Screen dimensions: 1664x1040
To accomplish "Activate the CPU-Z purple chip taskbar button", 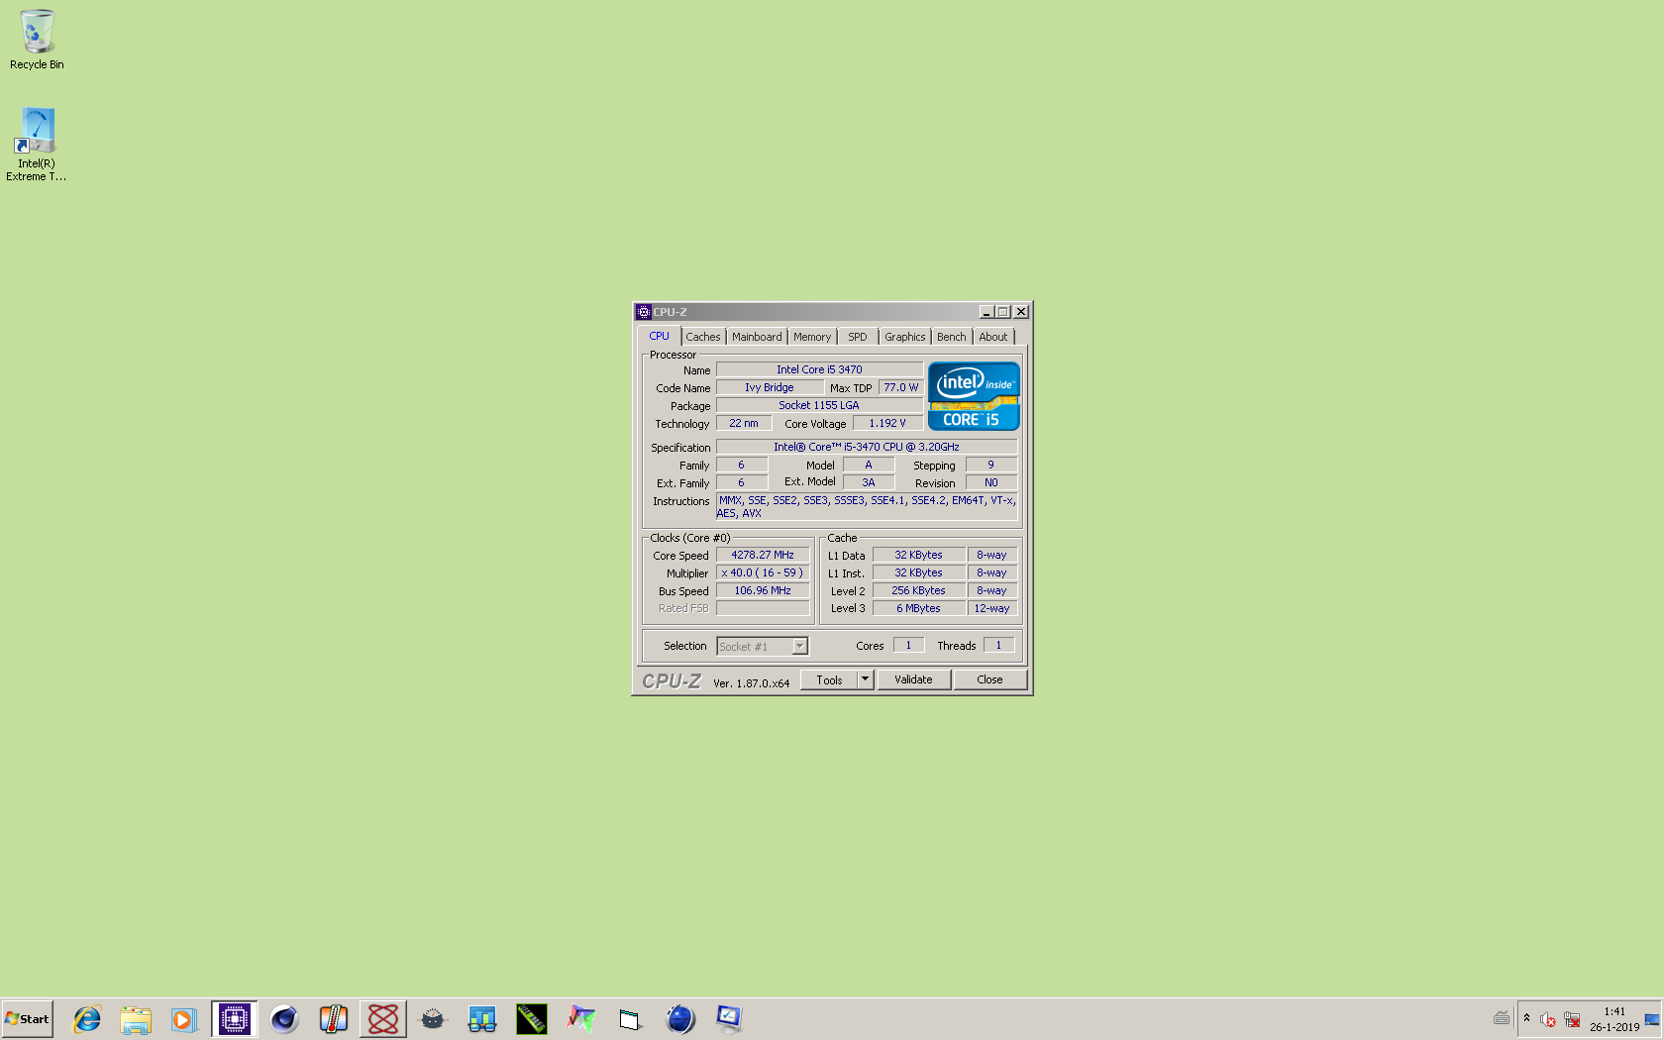I will point(235,1018).
